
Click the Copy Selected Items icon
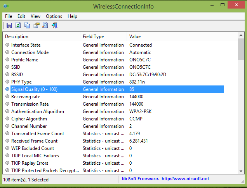click(27, 26)
